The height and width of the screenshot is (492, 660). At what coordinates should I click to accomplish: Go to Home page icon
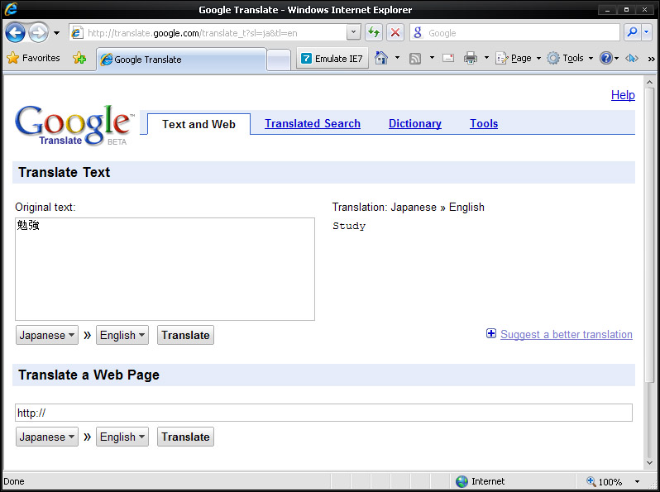click(381, 58)
